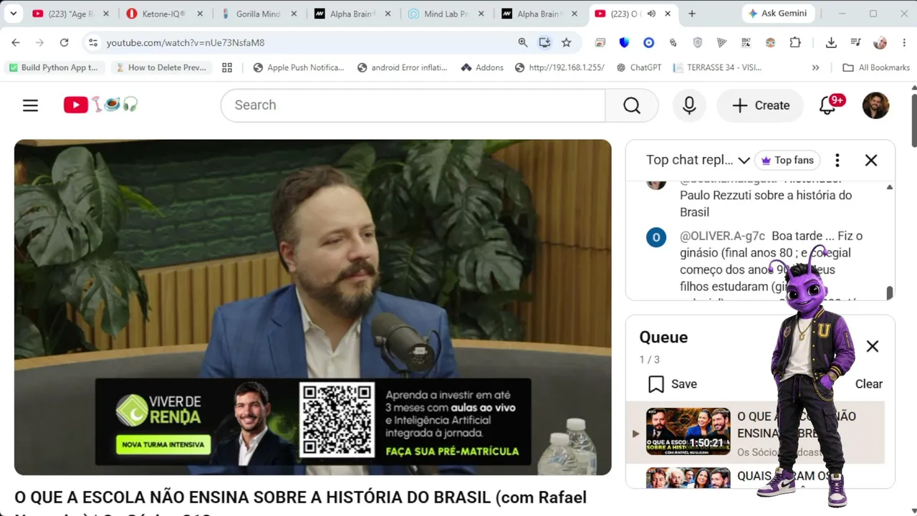
Task: Show the hidden bookmarks overflow
Action: point(815,67)
